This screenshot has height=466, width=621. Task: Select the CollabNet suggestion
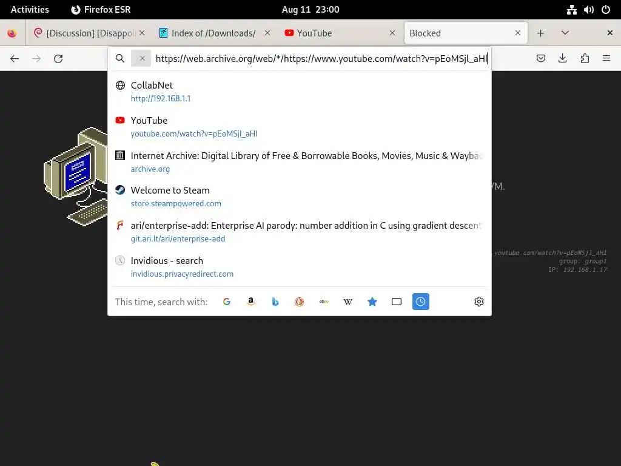click(x=300, y=92)
